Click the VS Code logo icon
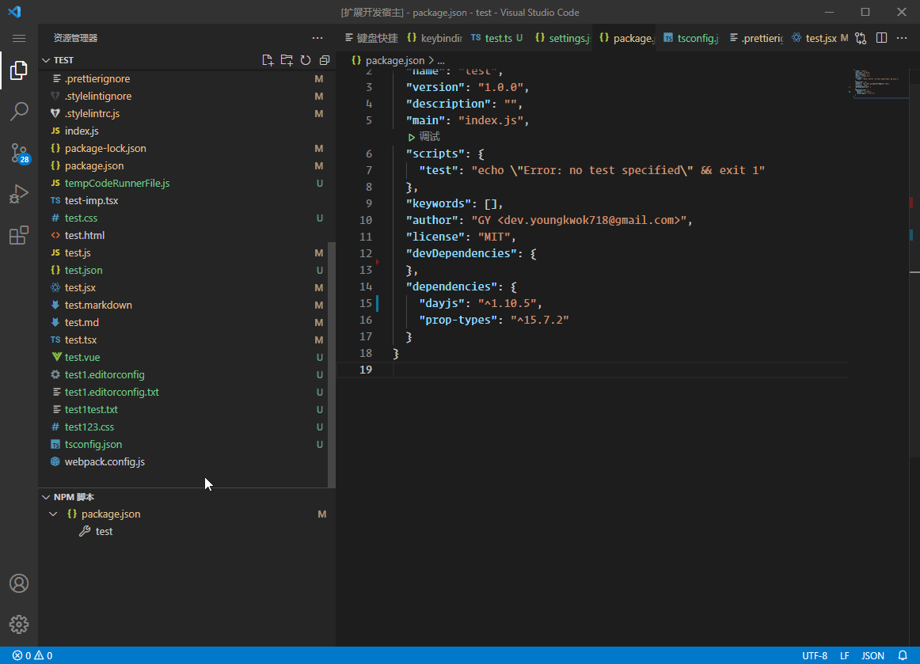This screenshot has height=664, width=920. [x=15, y=12]
